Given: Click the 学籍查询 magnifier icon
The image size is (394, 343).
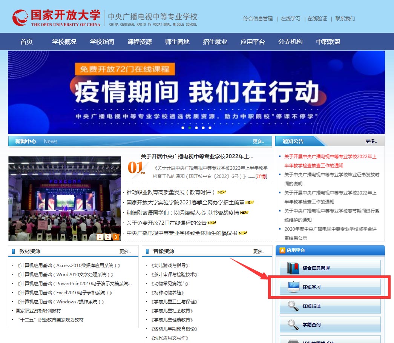Looking at the screenshot, I should pyautogui.click(x=293, y=324).
